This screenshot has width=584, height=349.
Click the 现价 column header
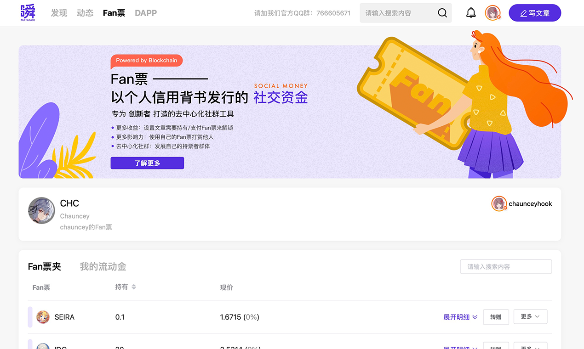227,287
